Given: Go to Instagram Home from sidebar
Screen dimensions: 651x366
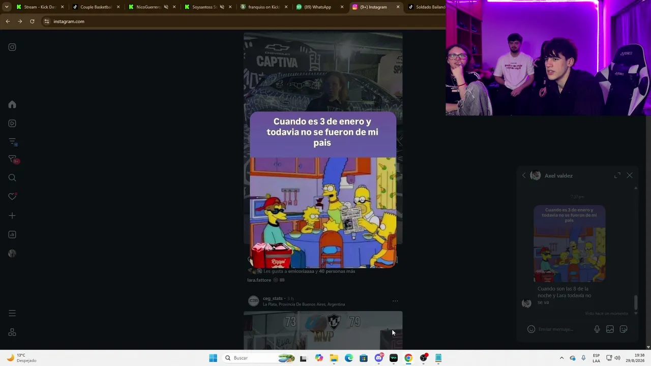Looking at the screenshot, I should (12, 105).
